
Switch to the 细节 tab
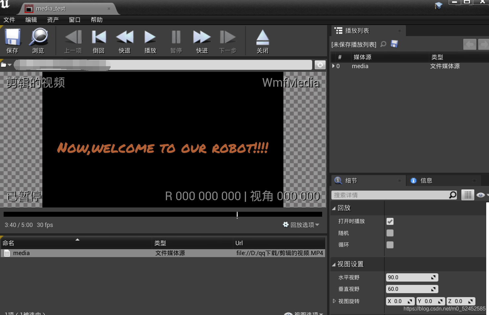pyautogui.click(x=368, y=181)
